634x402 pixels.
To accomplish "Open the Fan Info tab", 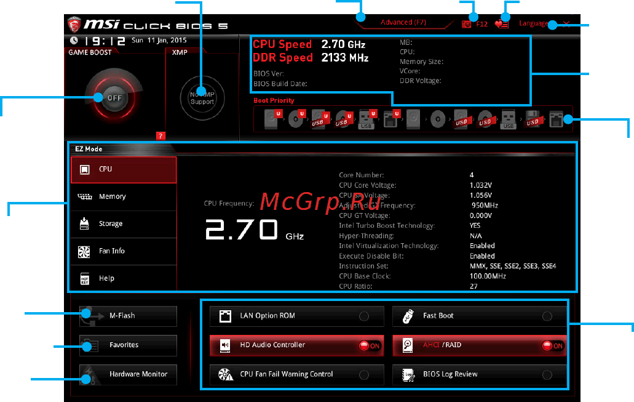I will pyautogui.click(x=124, y=251).
